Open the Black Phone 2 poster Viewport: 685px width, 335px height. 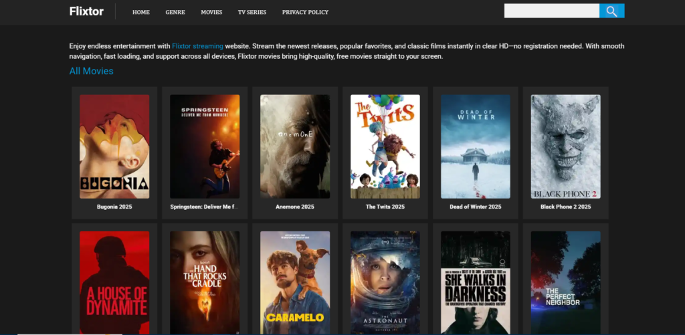566,146
